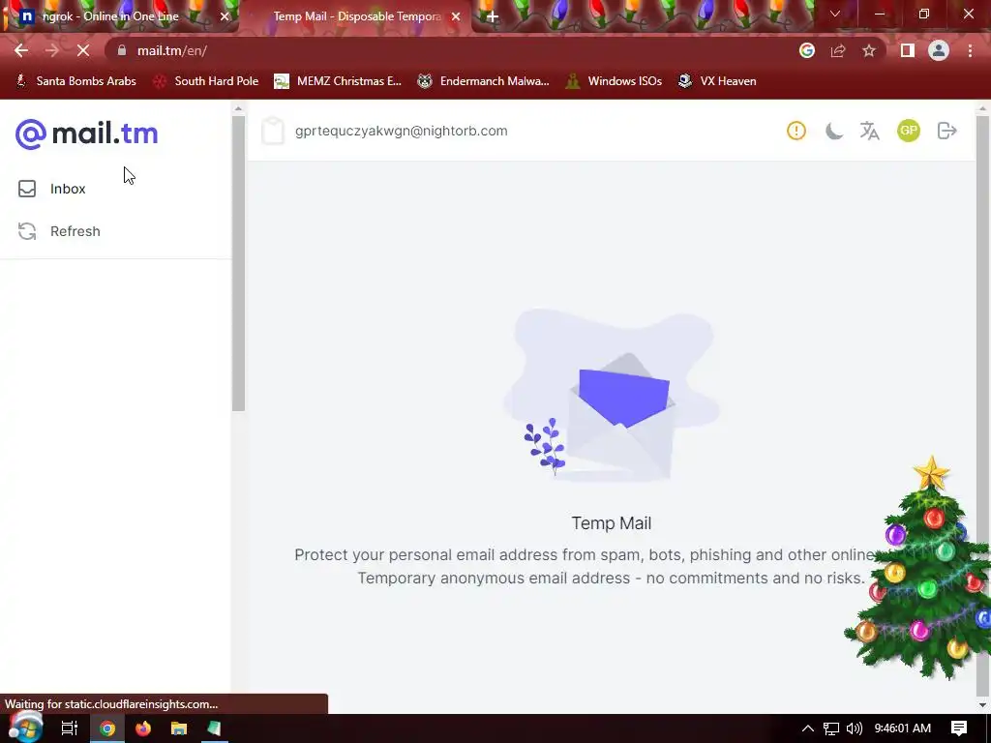
Task: Click the Temp Mail heading text
Action: pyautogui.click(x=612, y=523)
